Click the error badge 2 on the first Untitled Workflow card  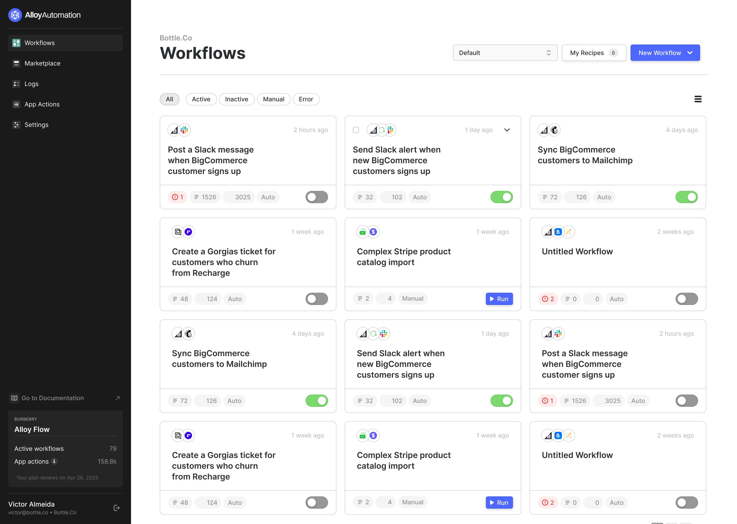(x=548, y=299)
